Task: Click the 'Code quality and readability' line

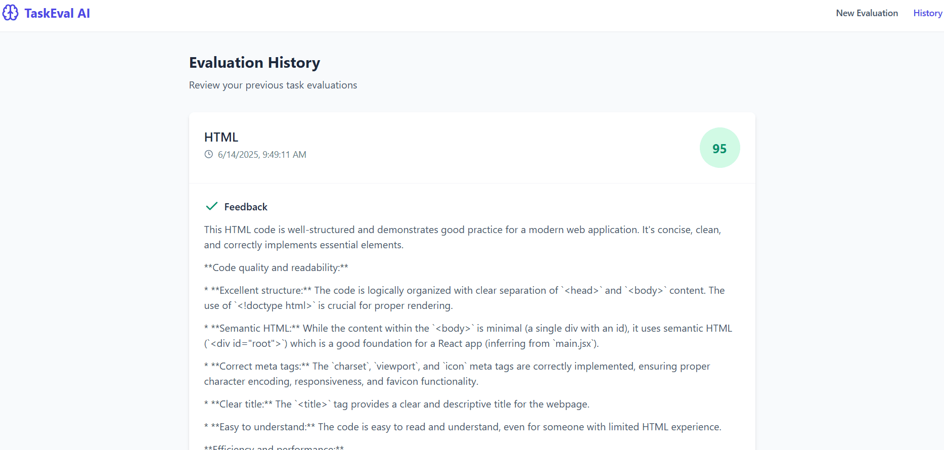Action: (276, 267)
